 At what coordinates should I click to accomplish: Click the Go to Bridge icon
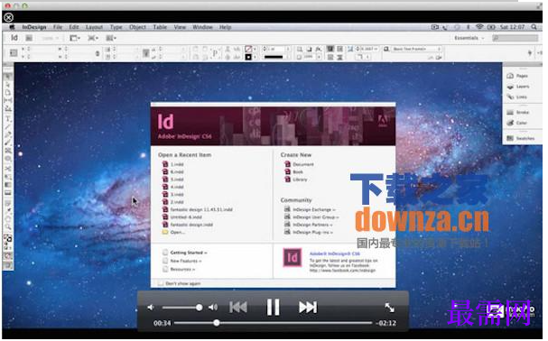coord(29,38)
